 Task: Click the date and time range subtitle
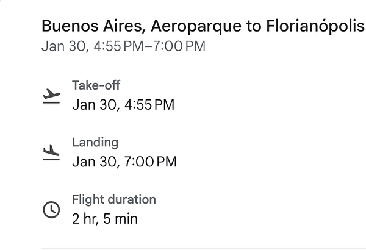pos(123,46)
